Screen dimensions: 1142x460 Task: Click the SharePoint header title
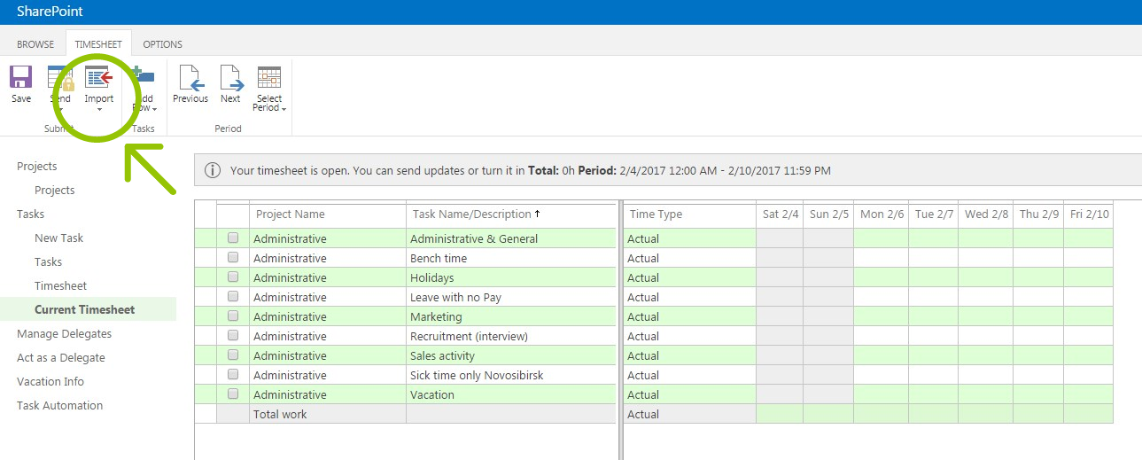point(50,12)
